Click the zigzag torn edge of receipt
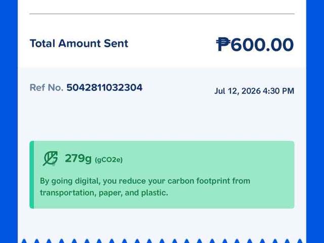The width and height of the screenshot is (324, 243). point(162,241)
